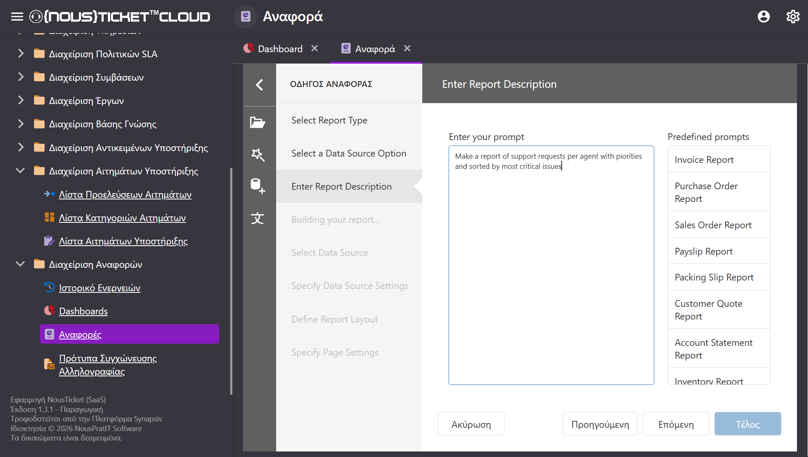Click the Διαχείριση Έργων folder icon
The height and width of the screenshot is (457, 808).
click(39, 100)
